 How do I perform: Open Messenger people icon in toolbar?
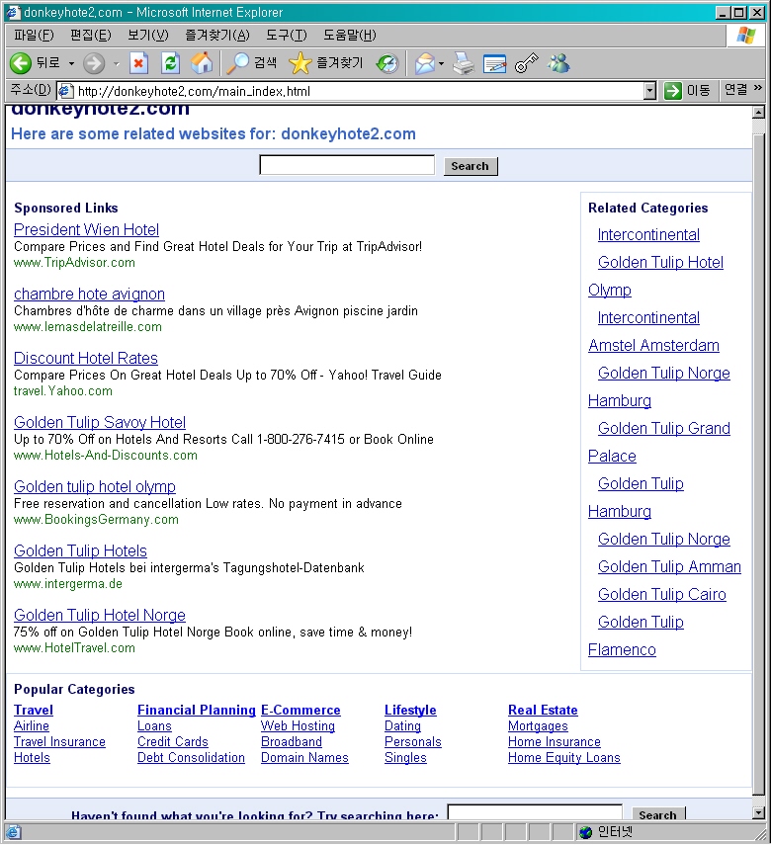pos(558,64)
